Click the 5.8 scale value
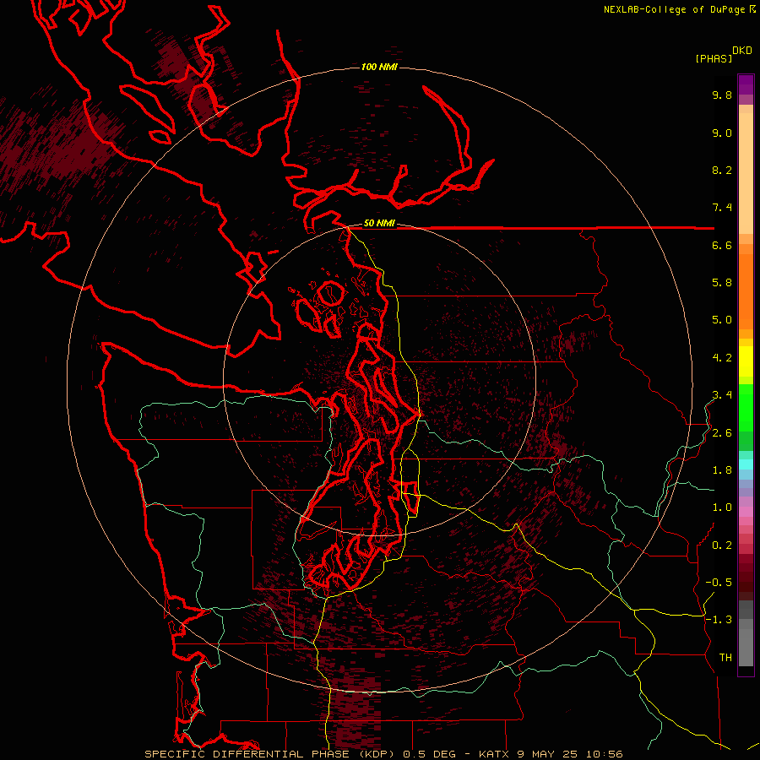The height and width of the screenshot is (760, 760). pos(722,283)
